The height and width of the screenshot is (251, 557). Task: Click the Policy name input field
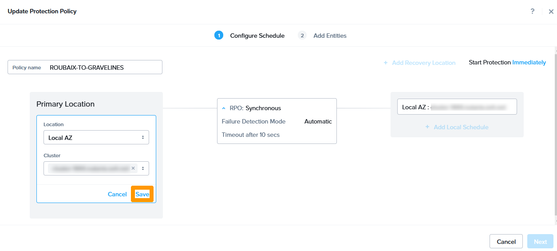(x=104, y=68)
